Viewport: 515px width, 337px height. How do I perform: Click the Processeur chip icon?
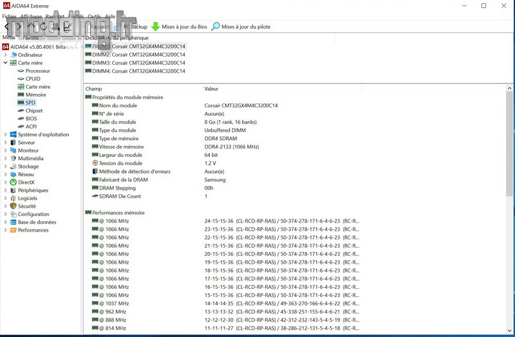(21, 71)
